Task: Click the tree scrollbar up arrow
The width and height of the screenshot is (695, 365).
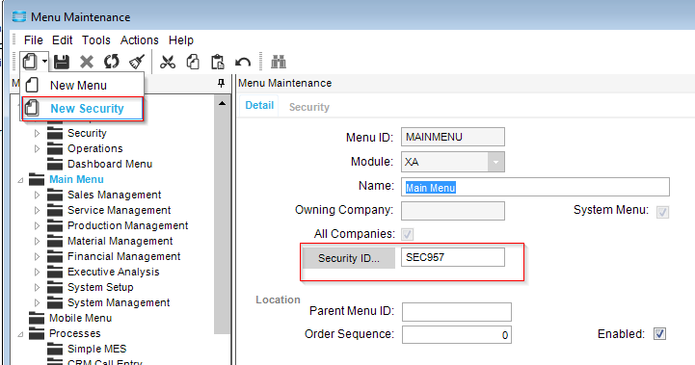Action: click(x=222, y=103)
